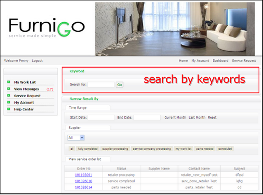Screen dimensions: 263x195
Task: Click the Search for input field
Action: [101, 85]
